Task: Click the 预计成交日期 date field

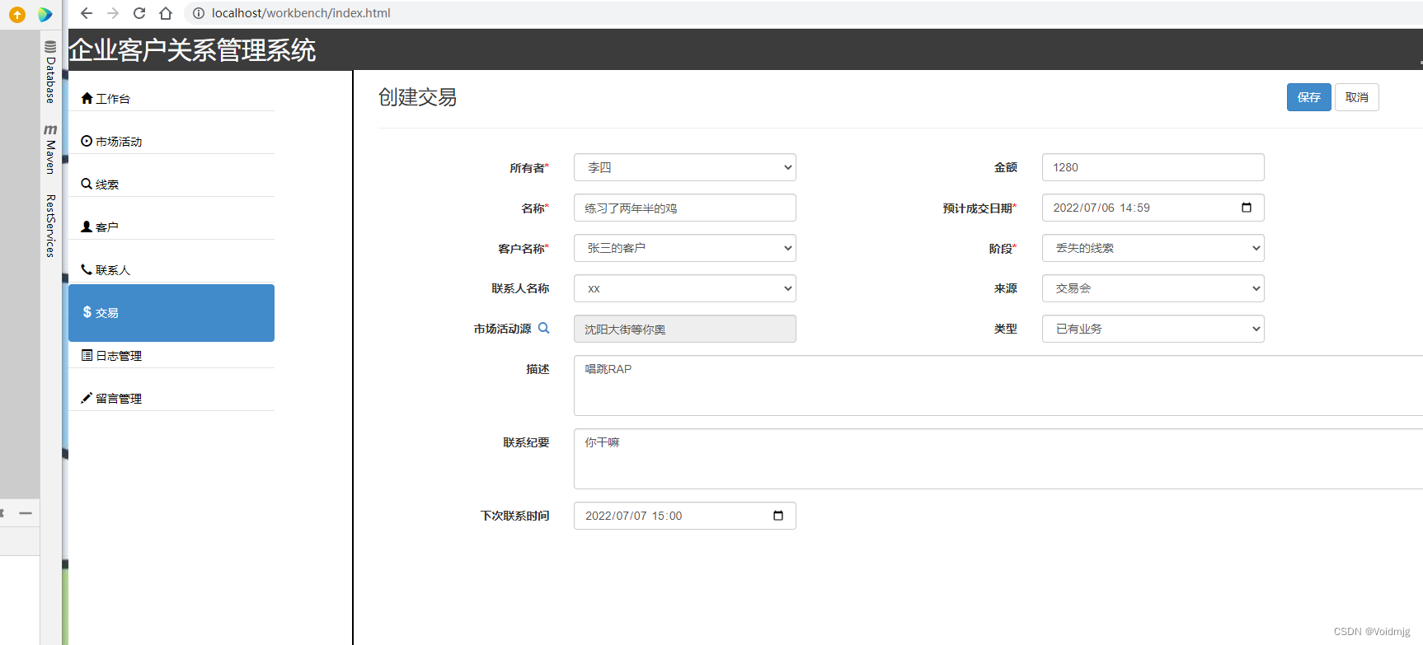Action: tap(1153, 208)
